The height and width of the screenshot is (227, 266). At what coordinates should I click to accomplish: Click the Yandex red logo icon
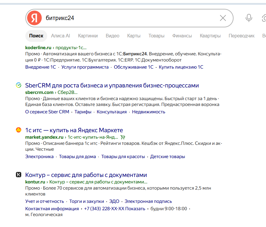(35, 18)
